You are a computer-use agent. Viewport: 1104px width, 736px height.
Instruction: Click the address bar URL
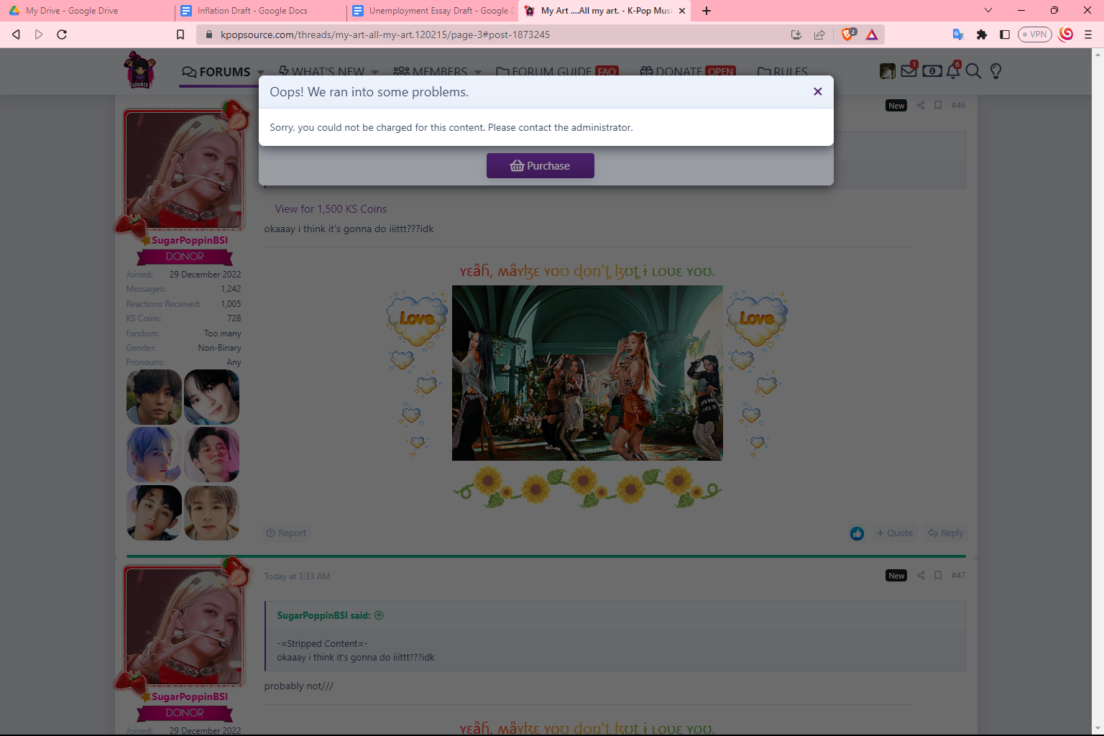point(385,34)
